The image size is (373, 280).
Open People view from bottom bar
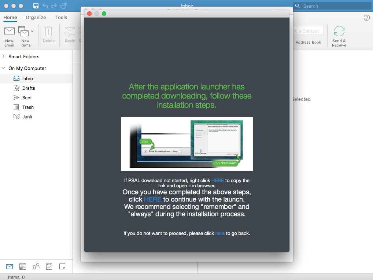click(x=36, y=266)
